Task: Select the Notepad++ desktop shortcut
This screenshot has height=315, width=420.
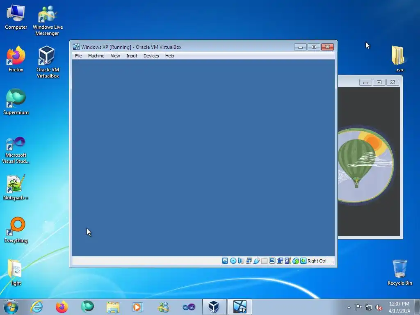Action: [16, 188]
